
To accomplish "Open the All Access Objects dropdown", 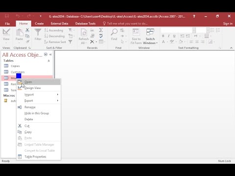I will 46,54.
